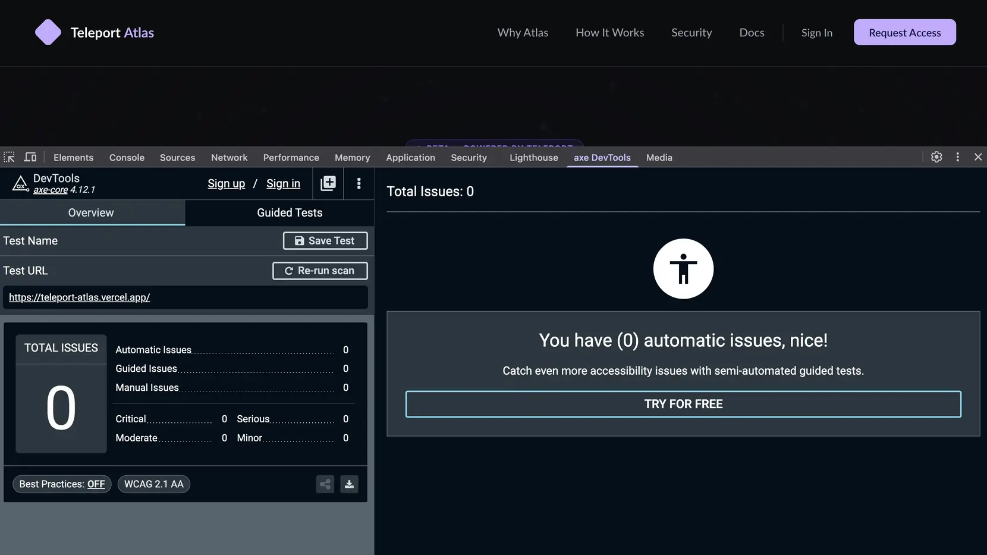987x555 pixels.
Task: Click the Test Name label
Action: tap(30, 241)
